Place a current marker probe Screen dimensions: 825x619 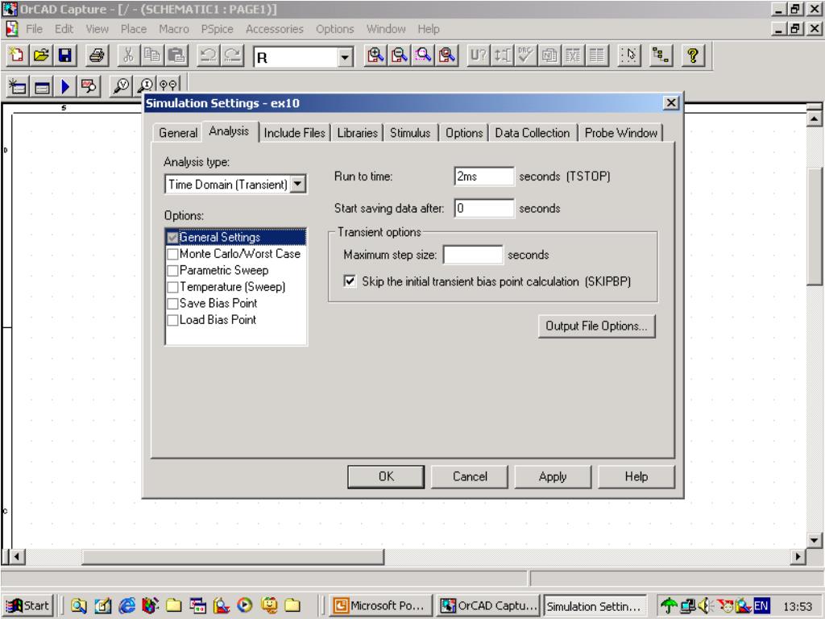pyautogui.click(x=145, y=85)
